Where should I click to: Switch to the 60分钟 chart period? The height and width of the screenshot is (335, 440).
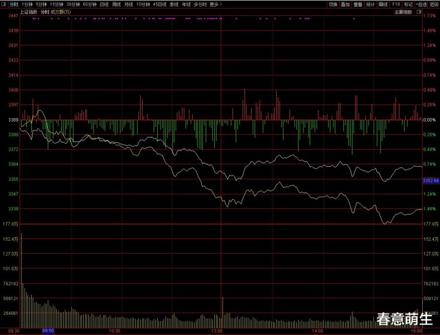89,4
